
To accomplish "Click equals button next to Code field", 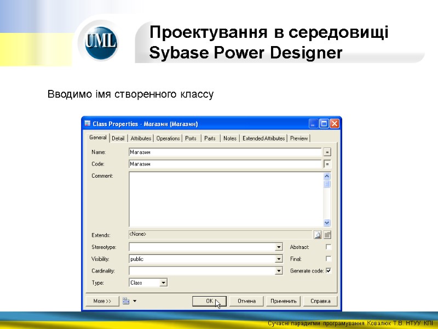I will click(328, 163).
